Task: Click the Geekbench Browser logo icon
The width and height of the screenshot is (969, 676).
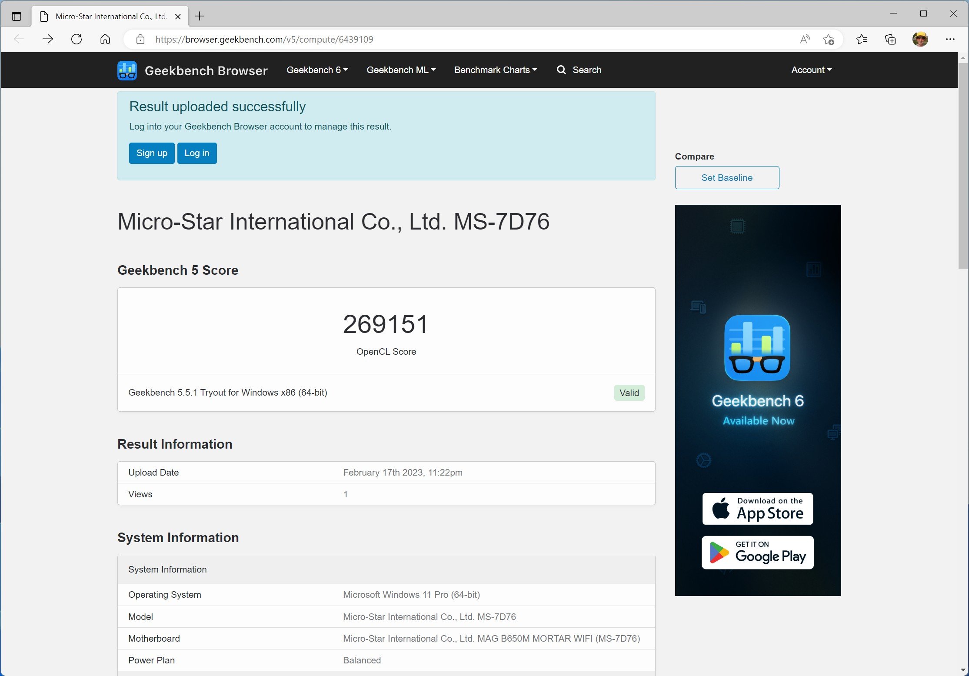Action: (127, 70)
